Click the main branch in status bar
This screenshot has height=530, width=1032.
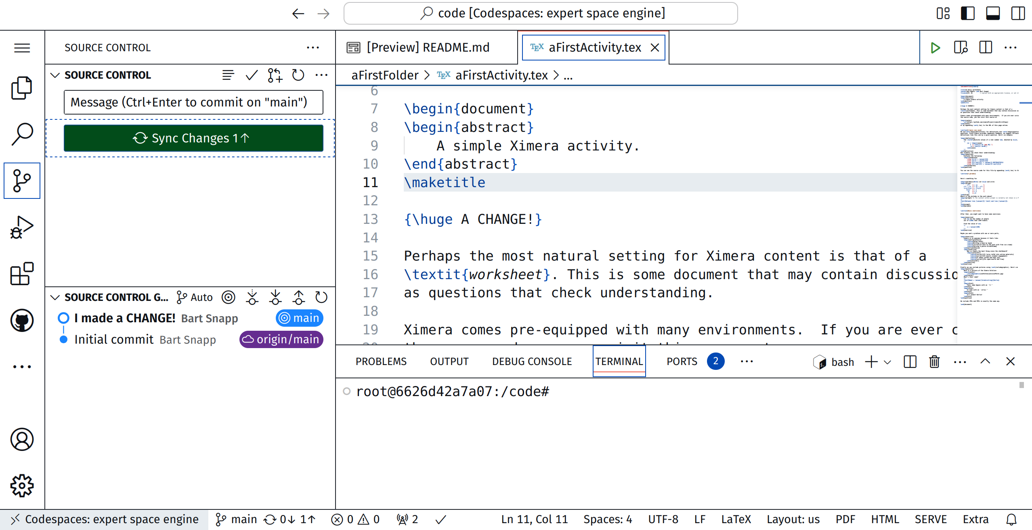click(237, 519)
